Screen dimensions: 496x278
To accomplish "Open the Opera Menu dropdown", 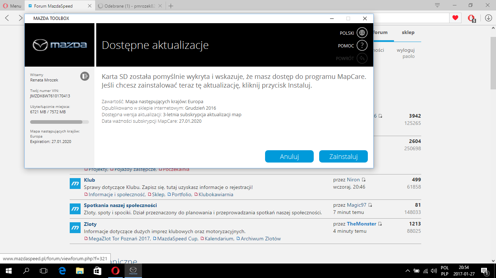I will coord(11,6).
